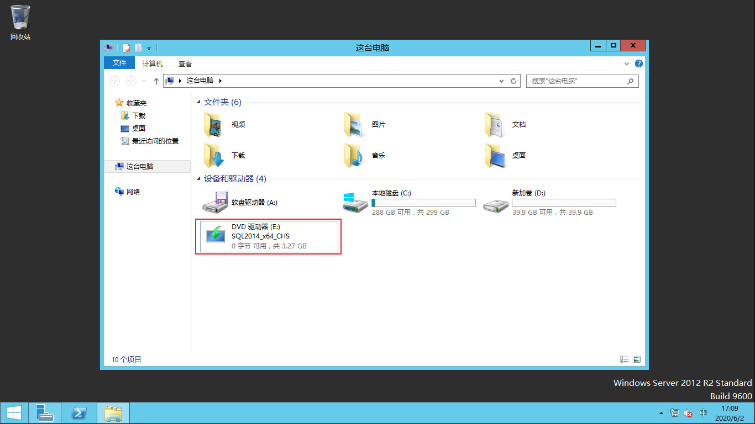Image resolution: width=755 pixels, height=424 pixels.
Task: Open the quick access toolbar customize dropdown
Action: pos(148,48)
